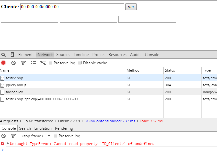
Task: Switch to large request rows view
Action: (33, 63)
